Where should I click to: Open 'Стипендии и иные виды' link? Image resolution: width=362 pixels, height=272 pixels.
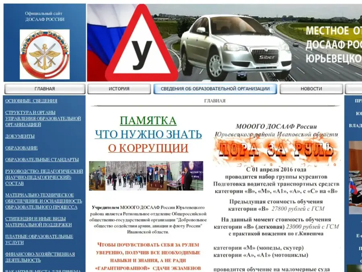(38, 222)
